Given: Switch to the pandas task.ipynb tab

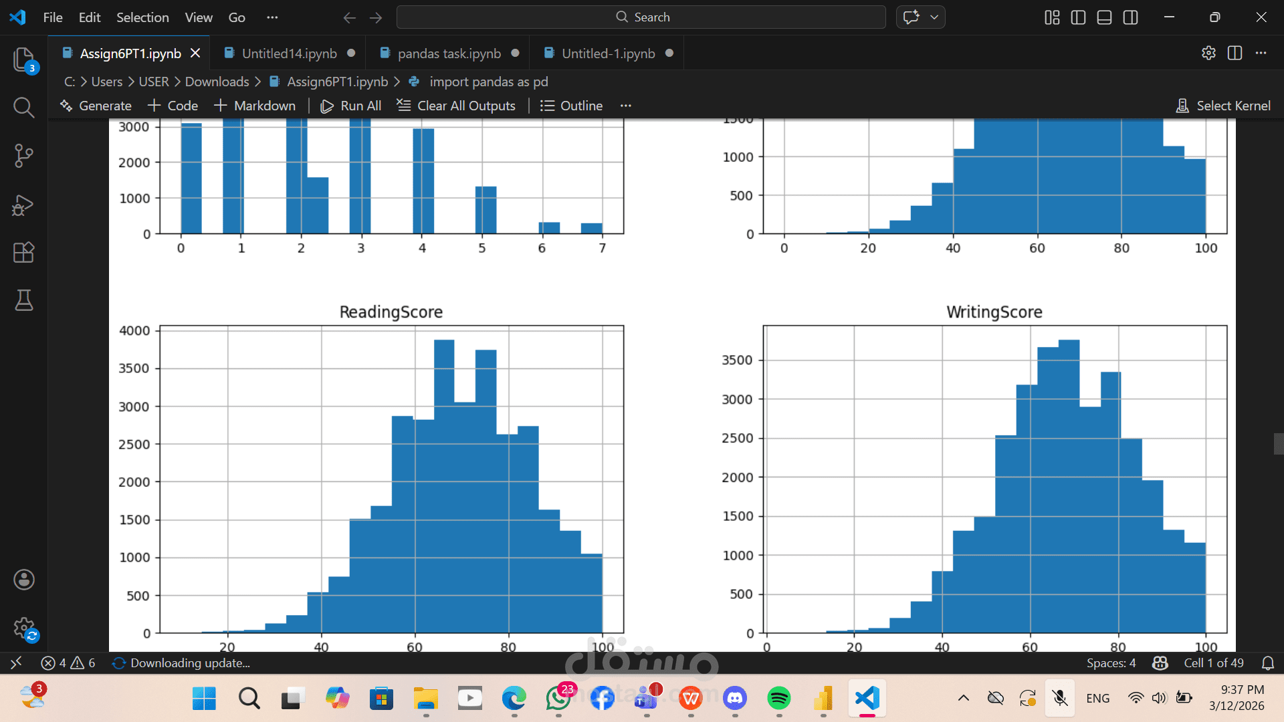Looking at the screenshot, I should pos(449,53).
